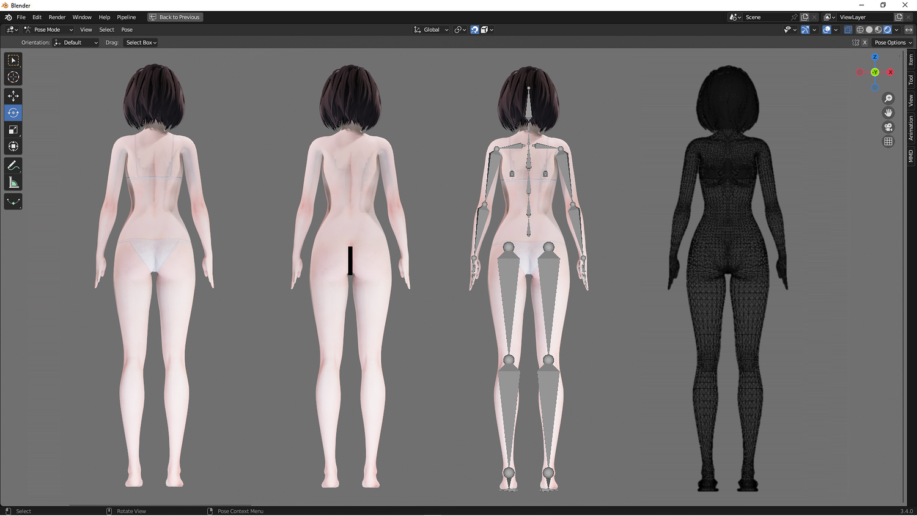Click the new scene icon beside Scene
917x516 pixels.
[805, 17]
